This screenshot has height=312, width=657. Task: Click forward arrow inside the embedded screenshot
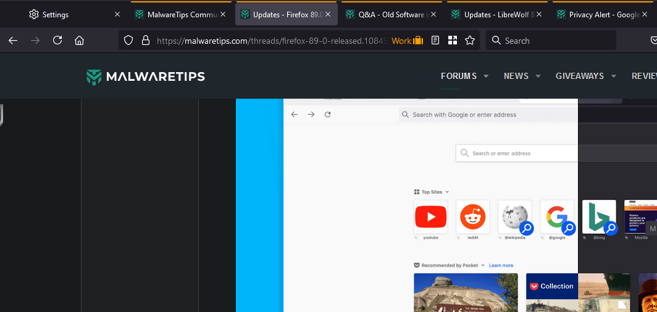[311, 115]
